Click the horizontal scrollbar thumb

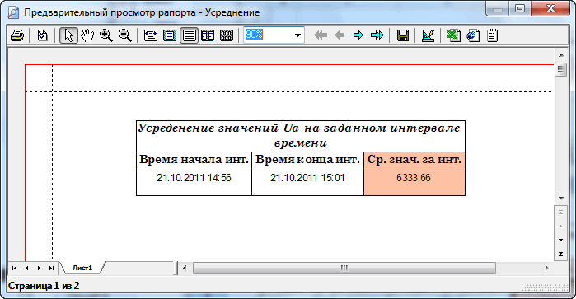pos(344,269)
